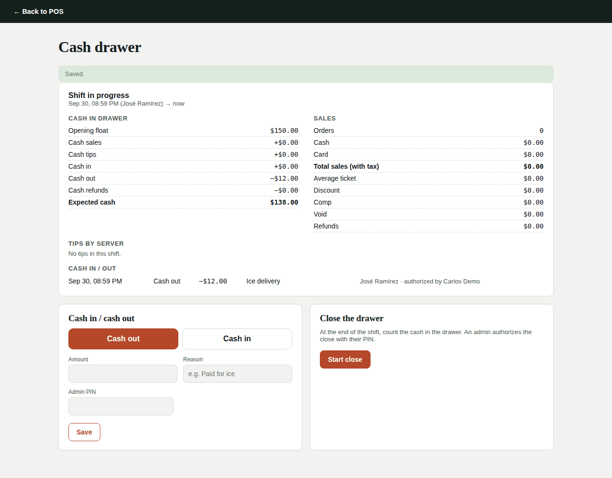This screenshot has width=612, height=478.
Task: Click into the Reason text field
Action: click(238, 374)
